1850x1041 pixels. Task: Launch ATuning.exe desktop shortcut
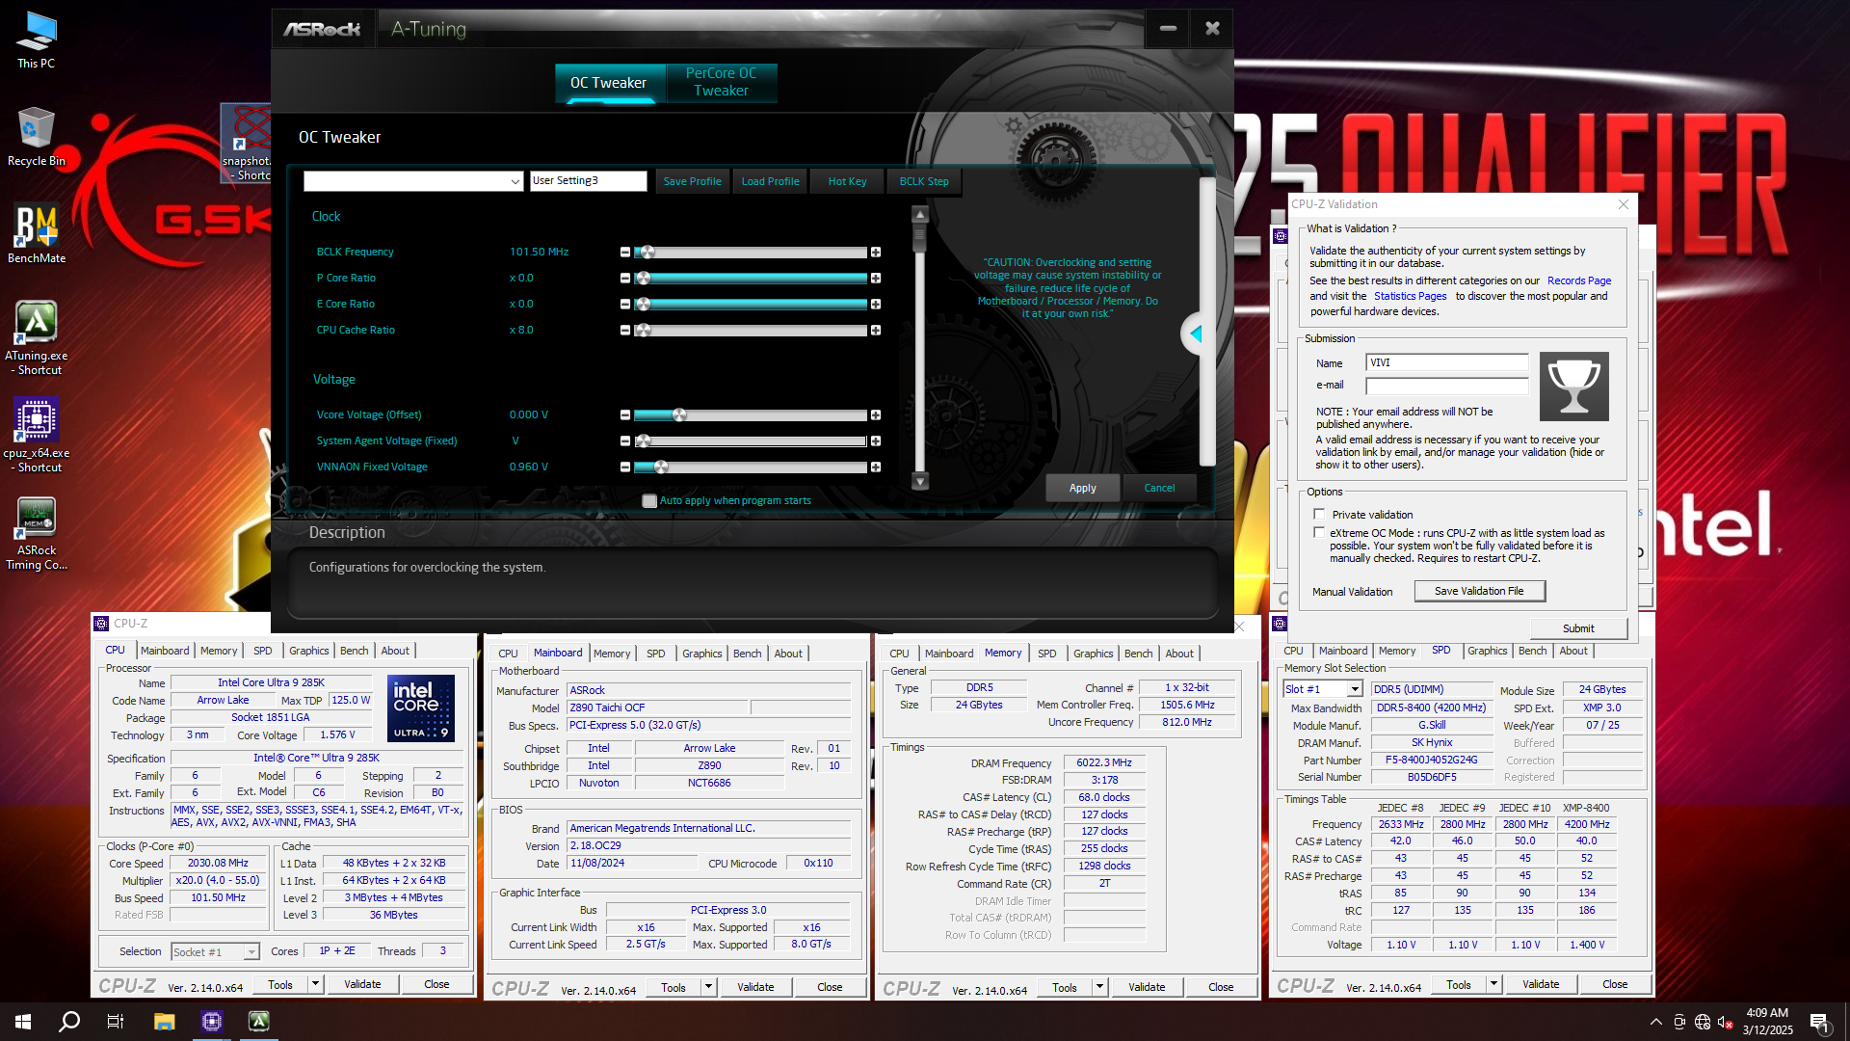[x=36, y=337]
